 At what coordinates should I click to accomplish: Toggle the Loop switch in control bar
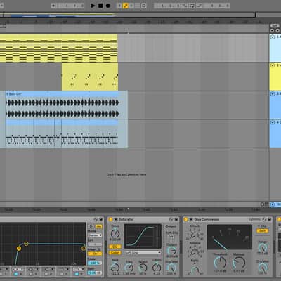pos(192,6)
